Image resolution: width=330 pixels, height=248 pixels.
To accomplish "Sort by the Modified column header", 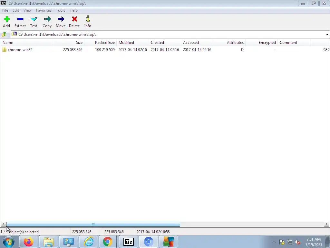I will click(x=132, y=42).
